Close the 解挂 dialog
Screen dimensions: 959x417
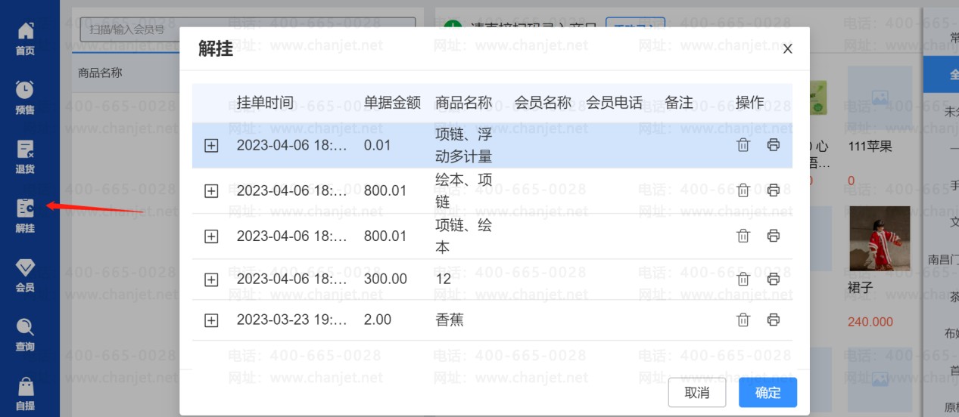787,49
